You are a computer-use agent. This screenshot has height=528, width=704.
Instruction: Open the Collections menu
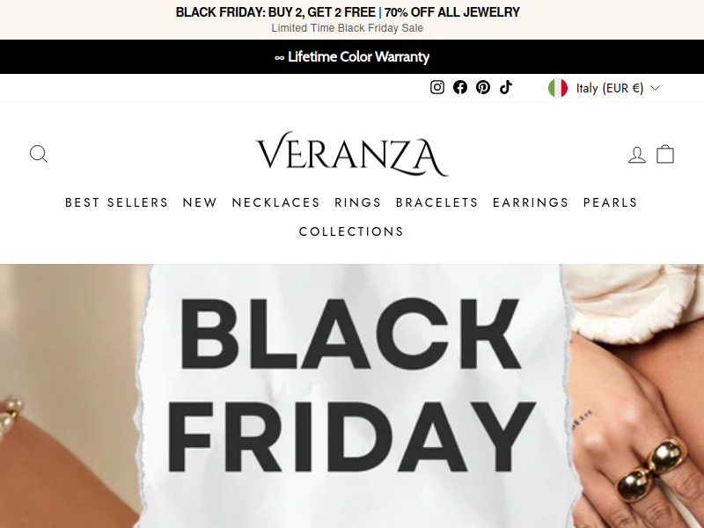click(351, 231)
